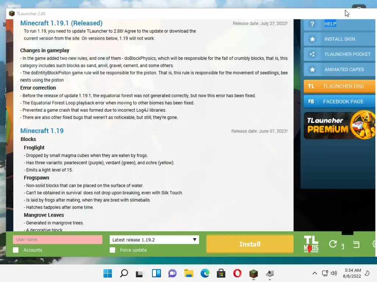The height and width of the screenshot is (282, 377).
Task: Click the TLauncher cube icon in title bar
Action: [x=12, y=14]
